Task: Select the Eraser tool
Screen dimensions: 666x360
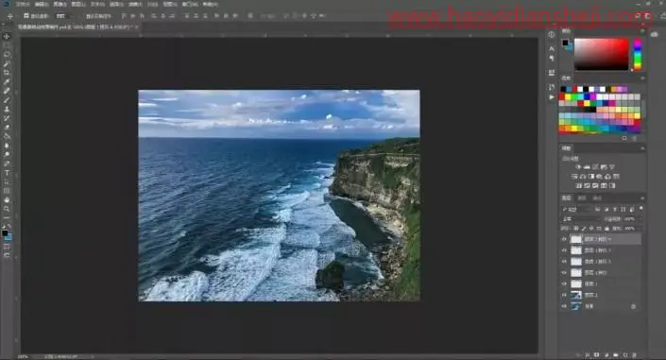Action: (x=7, y=127)
